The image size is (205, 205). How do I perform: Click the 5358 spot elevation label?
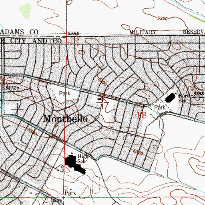(x=199, y=94)
